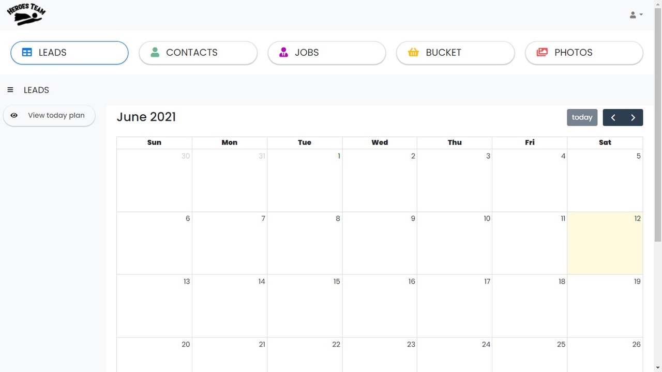Open the user account dropdown
This screenshot has width=662, height=372.
tap(636, 15)
